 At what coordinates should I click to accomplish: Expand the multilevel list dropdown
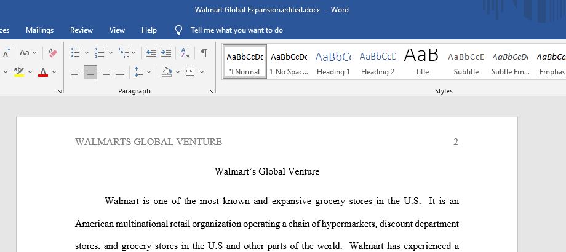tap(134, 53)
